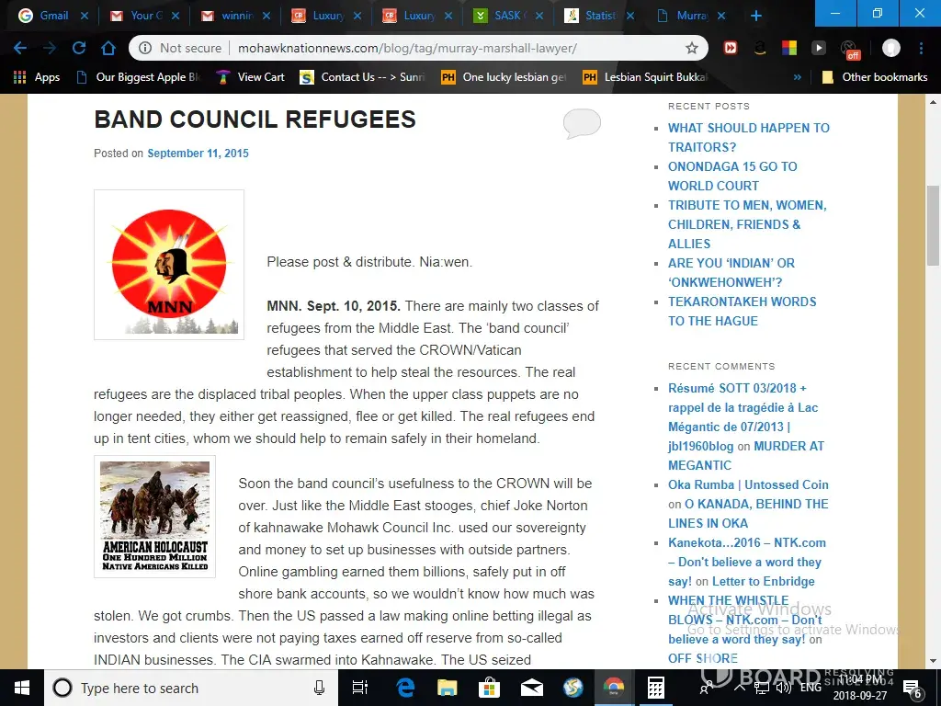Open TRIBUTE TO MEN, WOMEN, CHILDREN post

[747, 224]
